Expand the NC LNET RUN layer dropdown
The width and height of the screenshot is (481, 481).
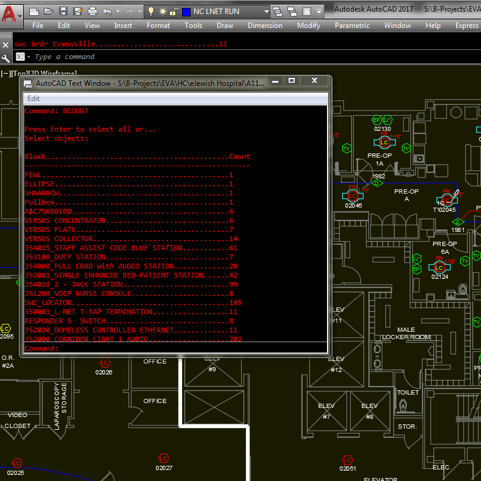(x=266, y=12)
